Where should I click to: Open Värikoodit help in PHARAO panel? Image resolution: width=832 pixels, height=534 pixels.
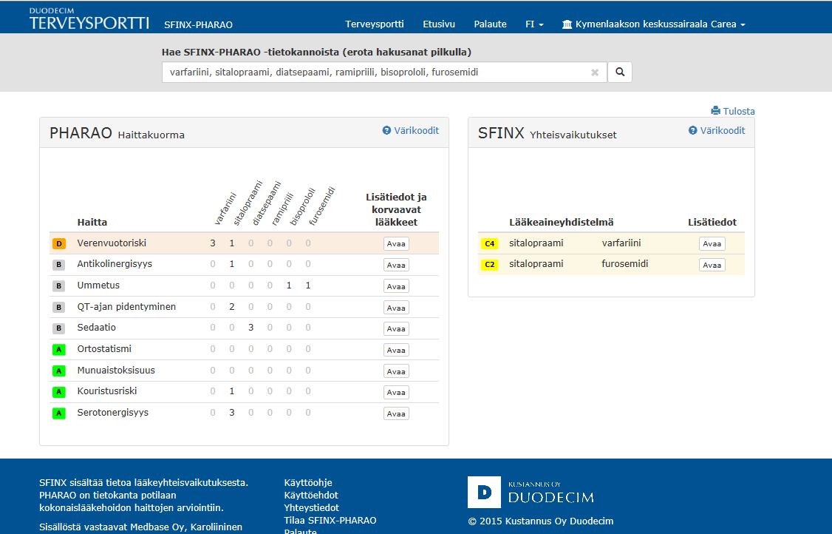[411, 131]
